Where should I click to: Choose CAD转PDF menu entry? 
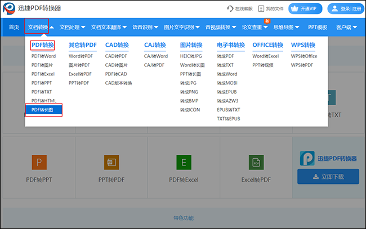click(116, 56)
